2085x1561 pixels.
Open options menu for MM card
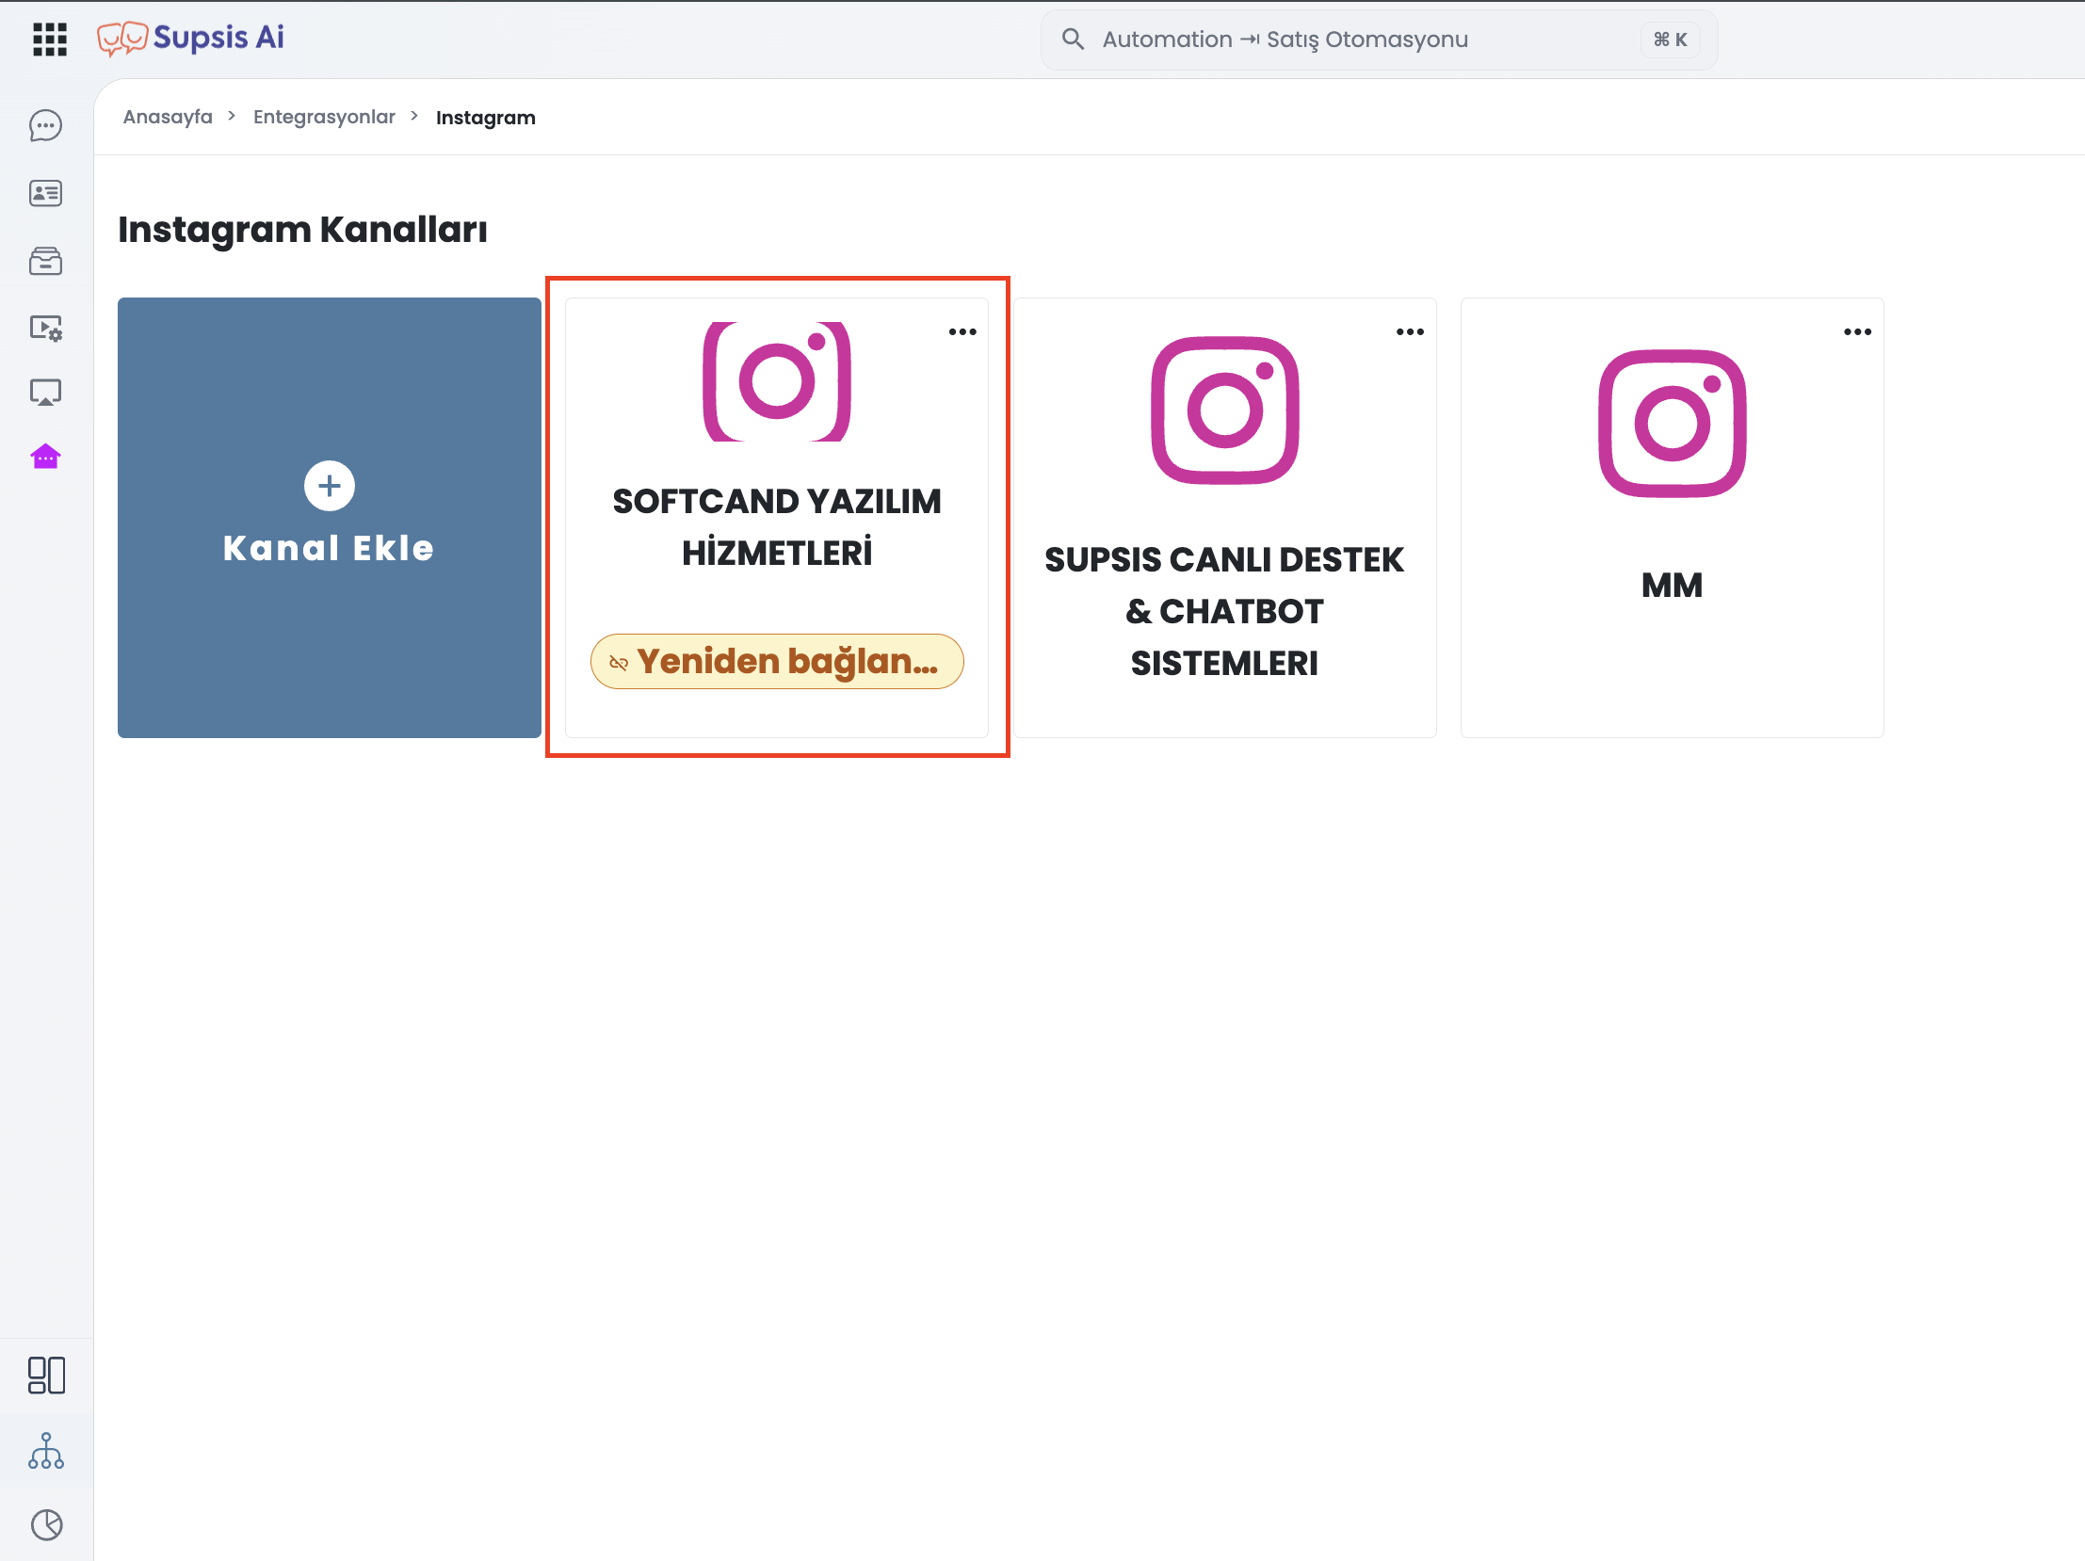tap(1858, 331)
